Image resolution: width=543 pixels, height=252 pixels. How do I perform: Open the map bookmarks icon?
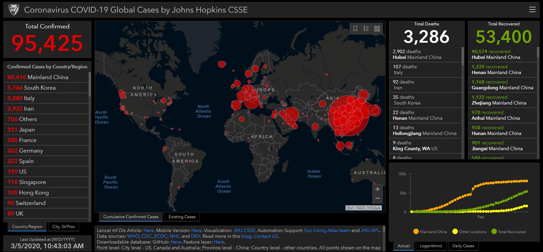[355, 29]
